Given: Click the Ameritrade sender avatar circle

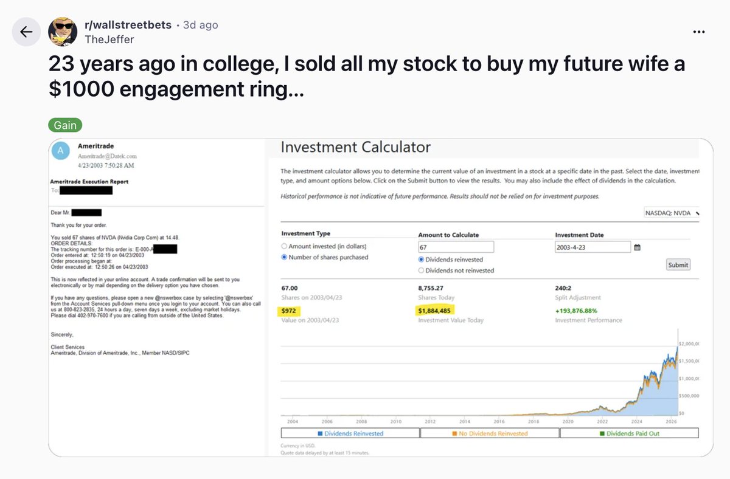Looking at the screenshot, I should click(x=61, y=151).
